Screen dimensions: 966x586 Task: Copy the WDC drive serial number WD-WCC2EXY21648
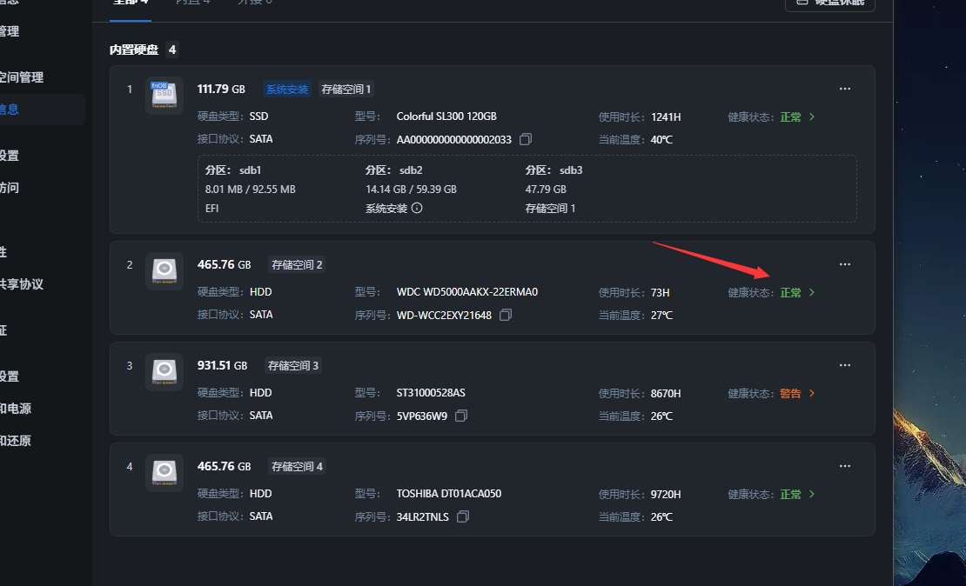506,316
